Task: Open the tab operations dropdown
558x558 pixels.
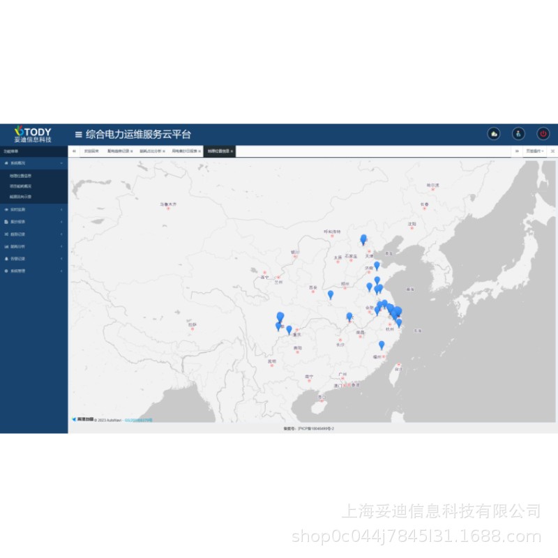Action: [x=535, y=151]
